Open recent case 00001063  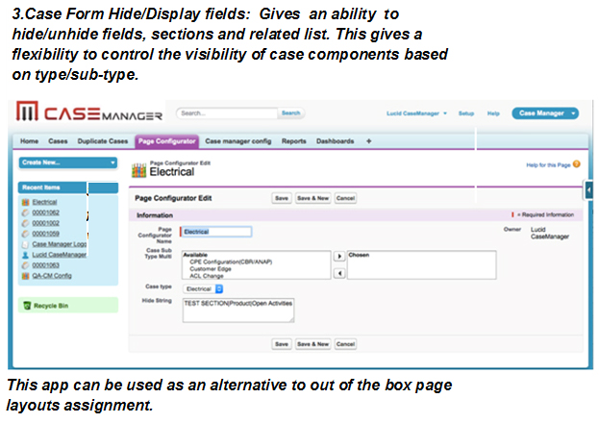45,265
